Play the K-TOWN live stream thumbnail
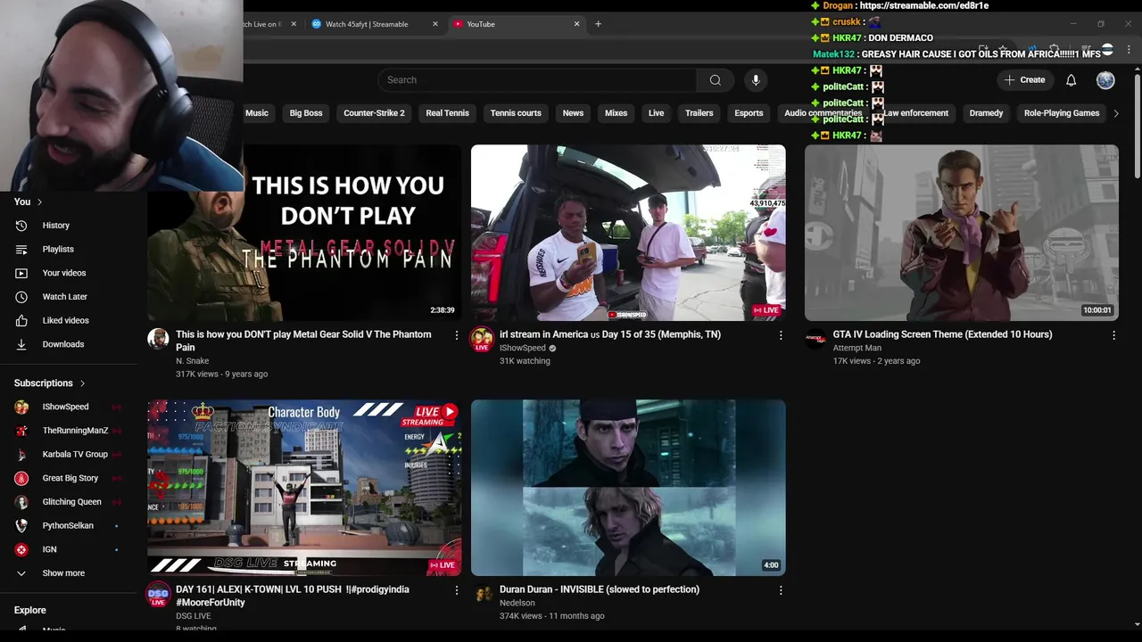 click(x=304, y=488)
